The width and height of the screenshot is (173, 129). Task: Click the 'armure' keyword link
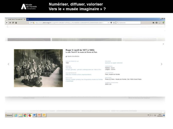point(68,79)
